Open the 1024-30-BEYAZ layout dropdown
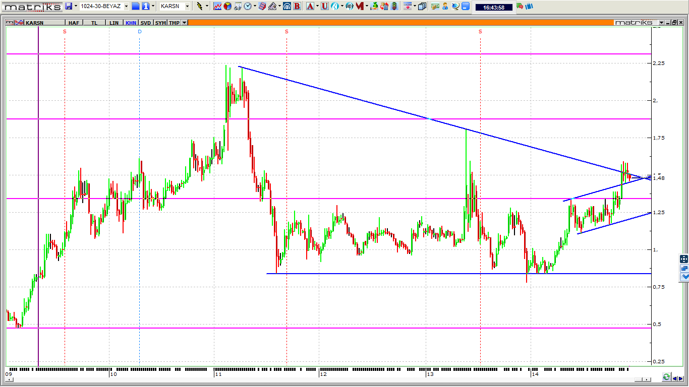 [126, 7]
